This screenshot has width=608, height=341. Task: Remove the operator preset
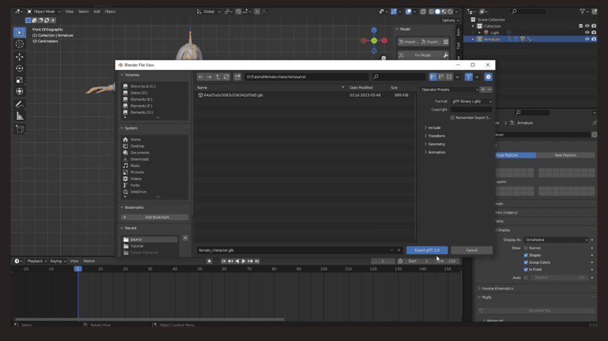[489, 89]
